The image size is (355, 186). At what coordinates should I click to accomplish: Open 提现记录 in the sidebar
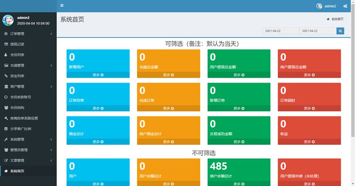point(20,44)
